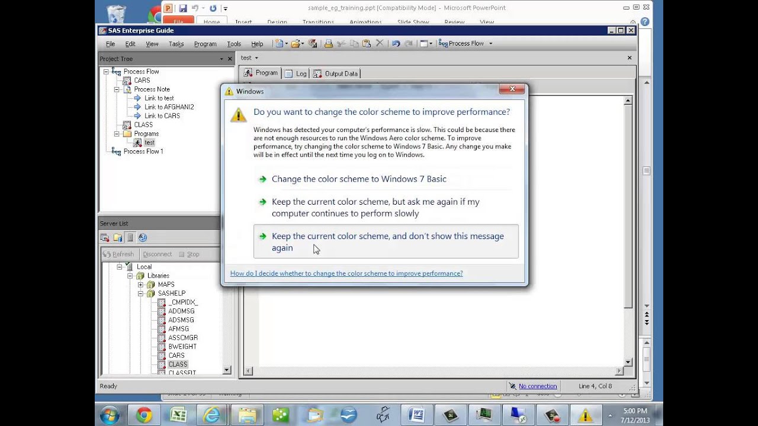Image resolution: width=758 pixels, height=426 pixels.
Task: Choose Change the color scheme to Windows 7 Basic
Action: point(386,179)
